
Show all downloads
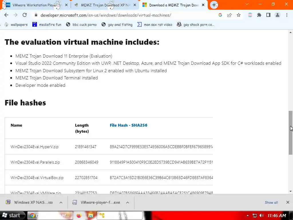[x=271, y=203]
